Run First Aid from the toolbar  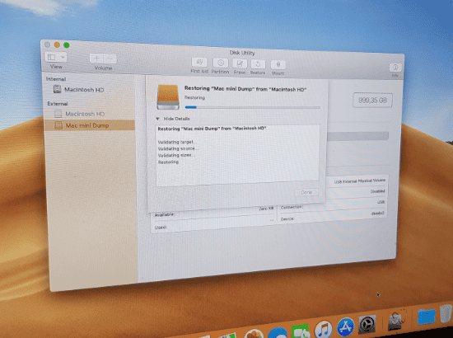click(x=199, y=62)
